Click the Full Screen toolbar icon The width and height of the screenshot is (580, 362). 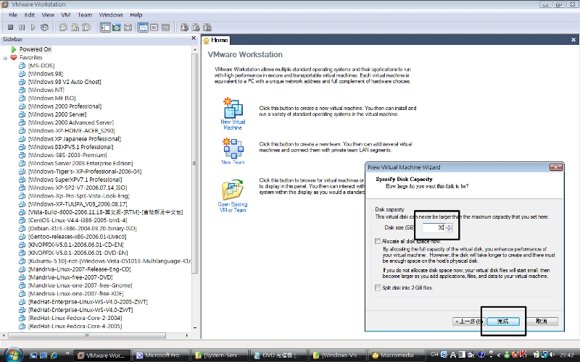[128, 28]
